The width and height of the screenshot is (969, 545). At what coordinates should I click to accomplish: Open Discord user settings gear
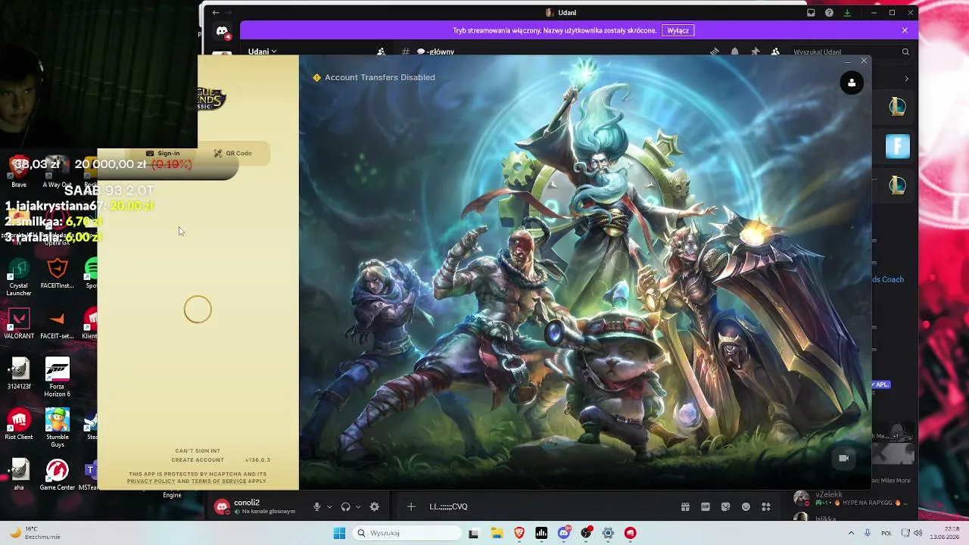click(374, 506)
